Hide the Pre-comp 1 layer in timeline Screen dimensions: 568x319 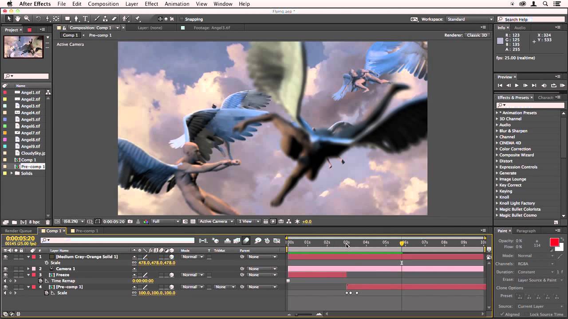(5, 287)
